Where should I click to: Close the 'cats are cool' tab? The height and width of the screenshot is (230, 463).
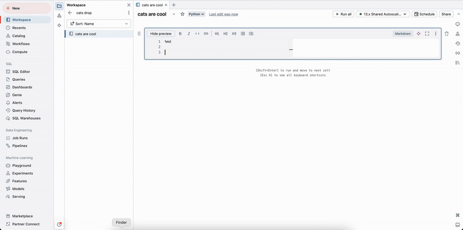click(166, 5)
